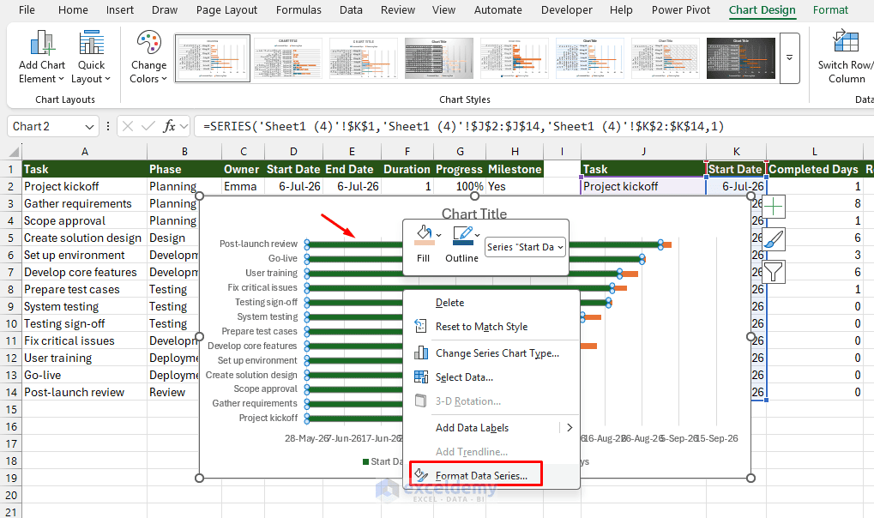
Task: Open the File tab
Action: pyautogui.click(x=27, y=10)
